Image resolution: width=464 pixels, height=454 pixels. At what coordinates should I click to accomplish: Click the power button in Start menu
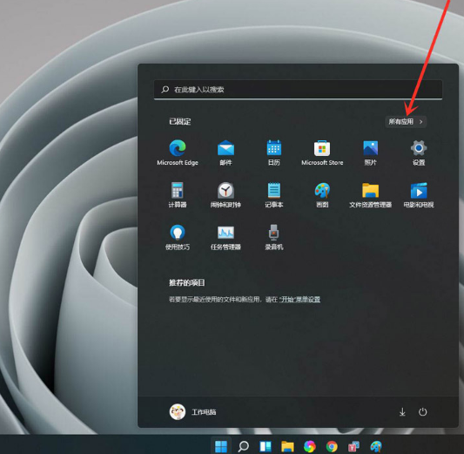point(422,411)
